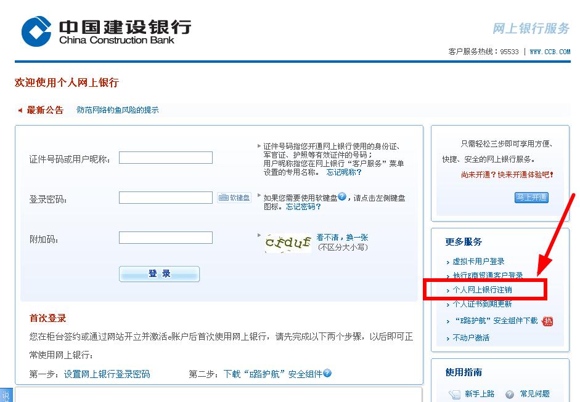The height and width of the screenshot is (402, 580).
Task: Open 不动户激活 link
Action: coord(471,338)
